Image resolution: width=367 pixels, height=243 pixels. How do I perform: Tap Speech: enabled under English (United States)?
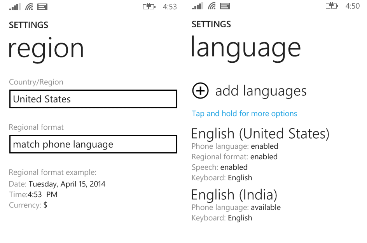(x=220, y=167)
